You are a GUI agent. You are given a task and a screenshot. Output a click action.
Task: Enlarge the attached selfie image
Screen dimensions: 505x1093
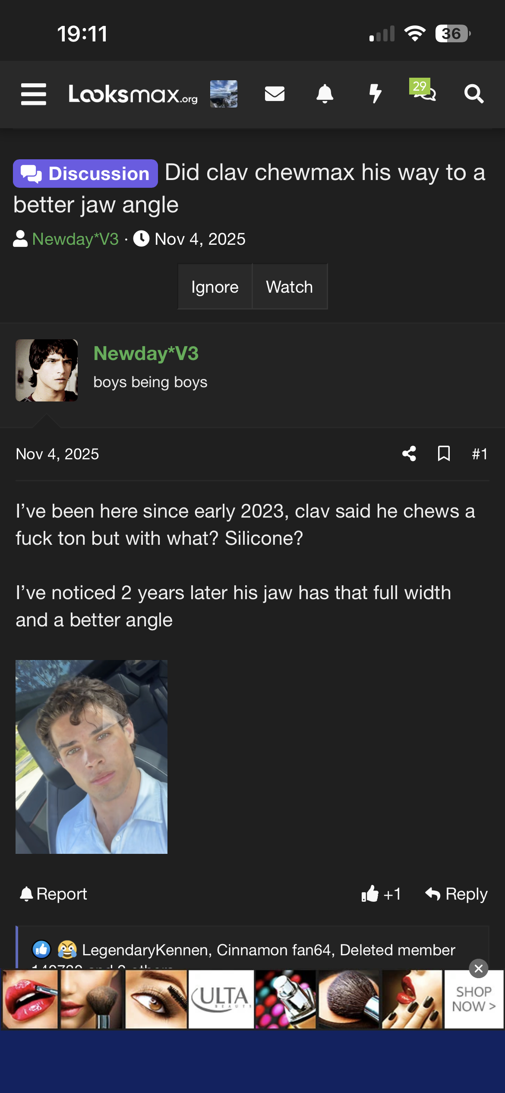(92, 757)
